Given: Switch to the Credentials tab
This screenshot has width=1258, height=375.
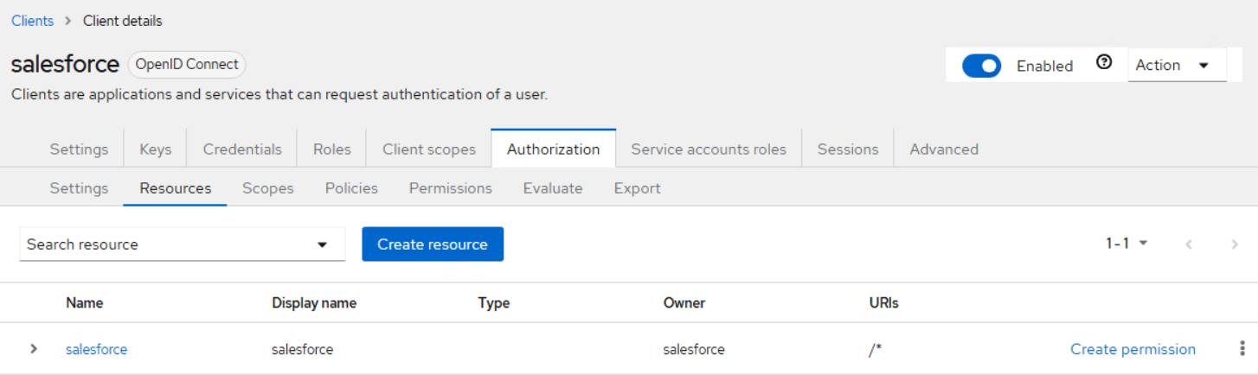Looking at the screenshot, I should [242, 149].
